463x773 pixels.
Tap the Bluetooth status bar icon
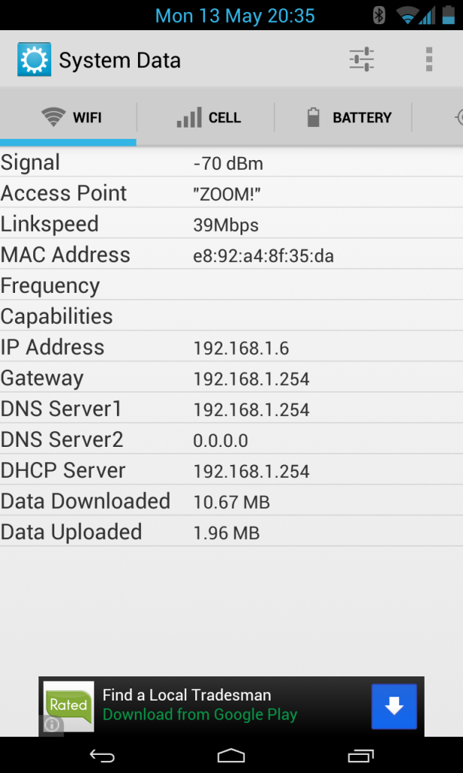(380, 15)
